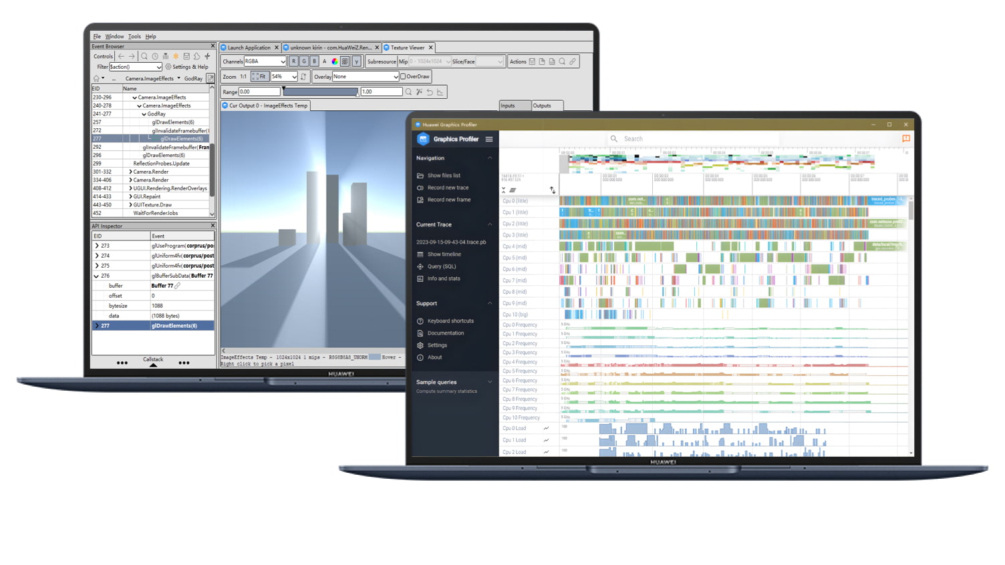Click the home icon in Event Browser breadcrumb
This screenshot has height=565, width=1005.
[x=96, y=78]
